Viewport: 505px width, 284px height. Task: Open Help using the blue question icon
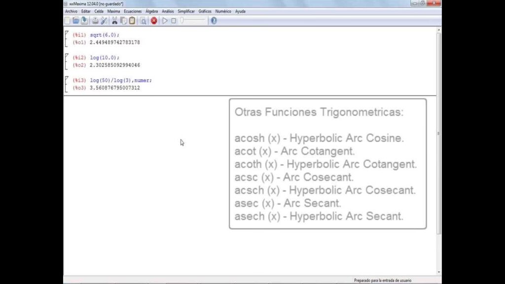214,21
